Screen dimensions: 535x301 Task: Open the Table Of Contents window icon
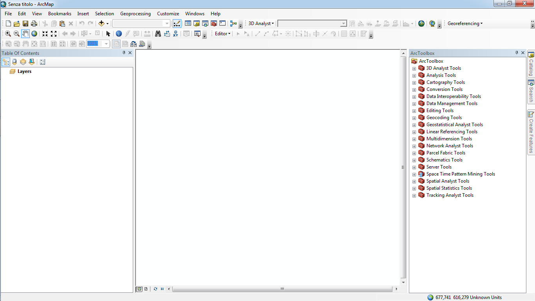(188, 24)
